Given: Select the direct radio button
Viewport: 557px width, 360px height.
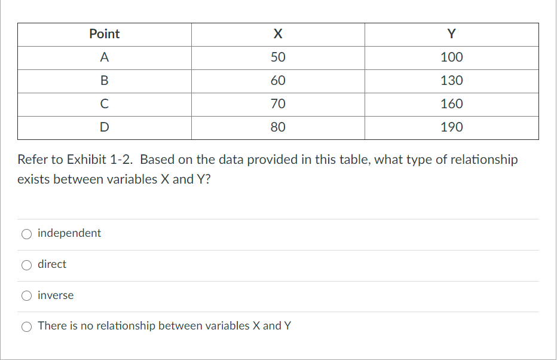Looking at the screenshot, I should pos(26,265).
